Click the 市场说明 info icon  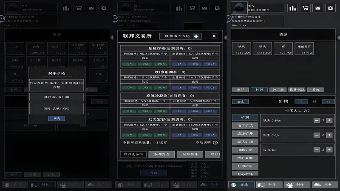(x=215, y=143)
